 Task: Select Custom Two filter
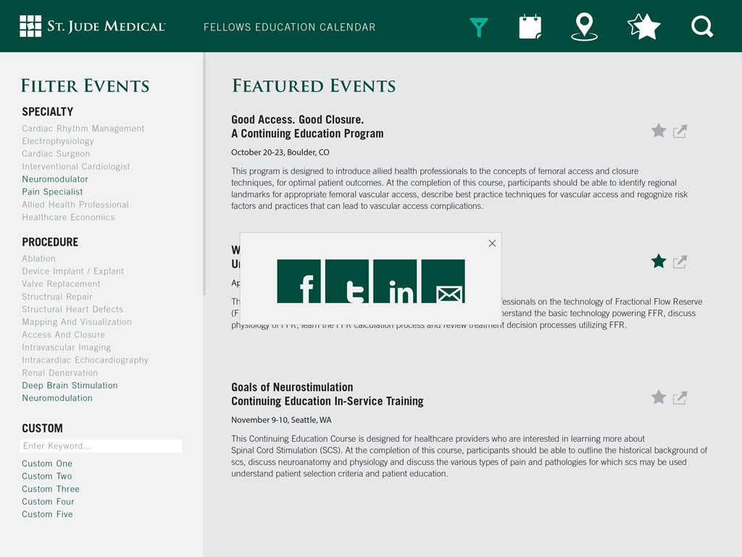[x=47, y=476]
